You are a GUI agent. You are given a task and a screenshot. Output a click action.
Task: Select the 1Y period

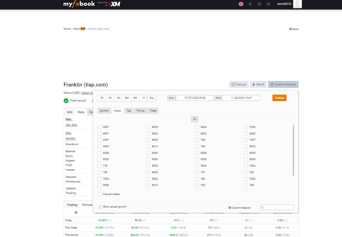[x=143, y=98]
